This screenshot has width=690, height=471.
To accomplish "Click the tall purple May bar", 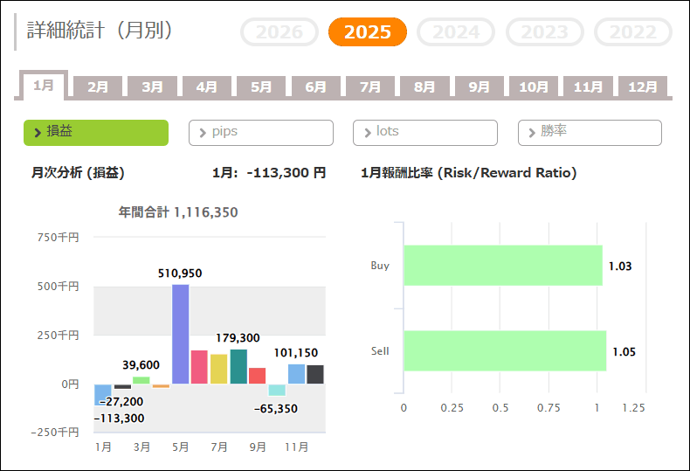I will click(180, 334).
